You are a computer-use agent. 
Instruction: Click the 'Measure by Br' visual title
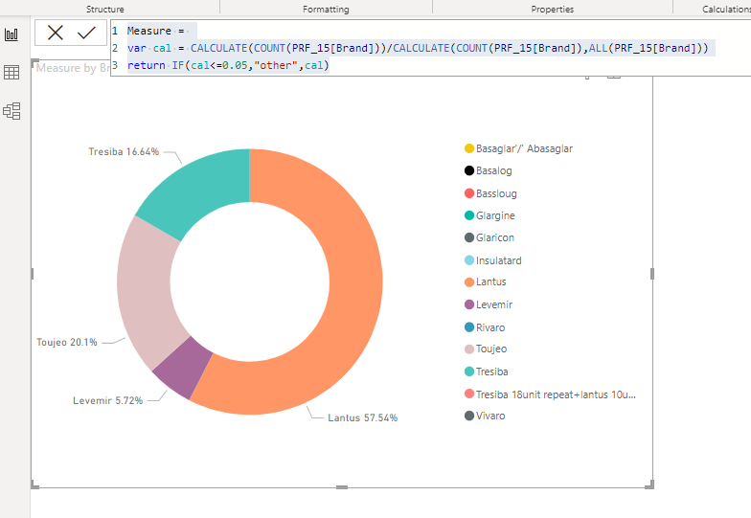coord(73,68)
